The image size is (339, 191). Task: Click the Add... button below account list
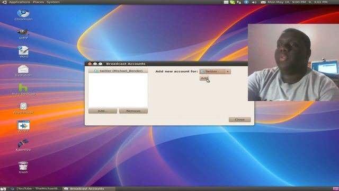click(x=103, y=111)
